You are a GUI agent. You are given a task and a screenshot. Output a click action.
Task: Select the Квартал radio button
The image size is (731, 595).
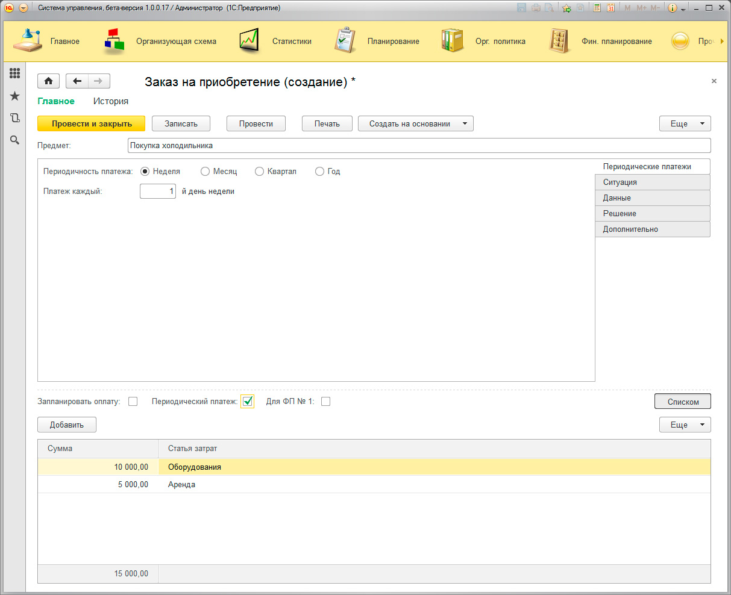point(259,172)
